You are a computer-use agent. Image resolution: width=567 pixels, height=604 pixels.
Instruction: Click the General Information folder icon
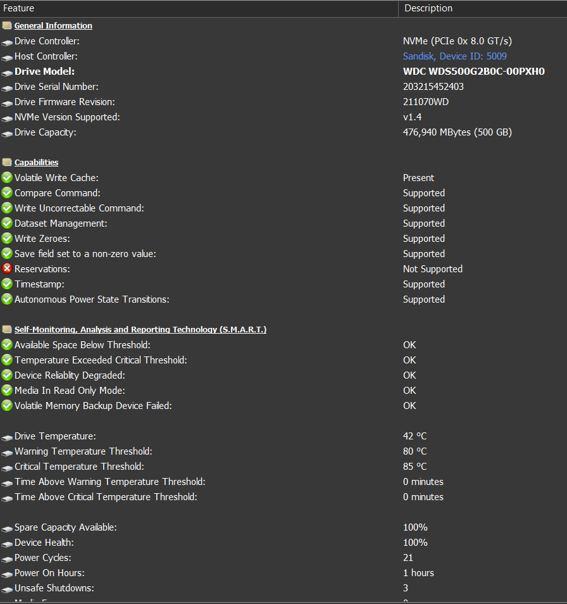point(7,25)
